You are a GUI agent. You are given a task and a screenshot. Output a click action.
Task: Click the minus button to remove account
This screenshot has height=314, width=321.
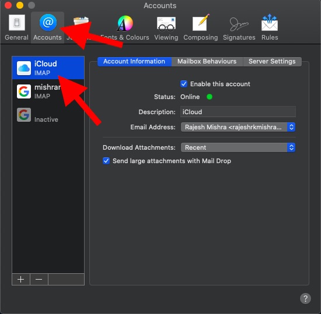pyautogui.click(x=39, y=279)
